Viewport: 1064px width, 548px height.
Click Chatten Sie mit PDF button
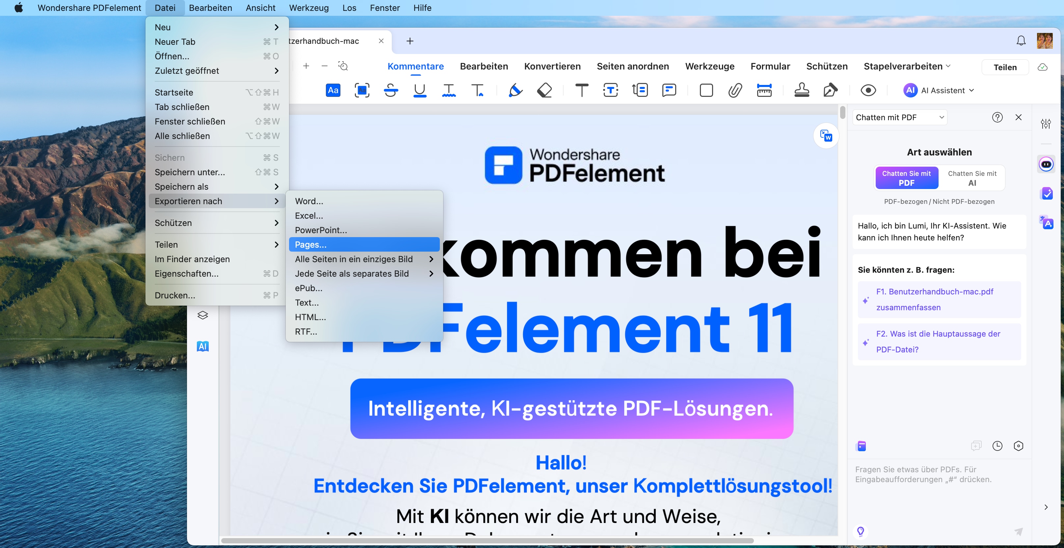click(x=906, y=178)
